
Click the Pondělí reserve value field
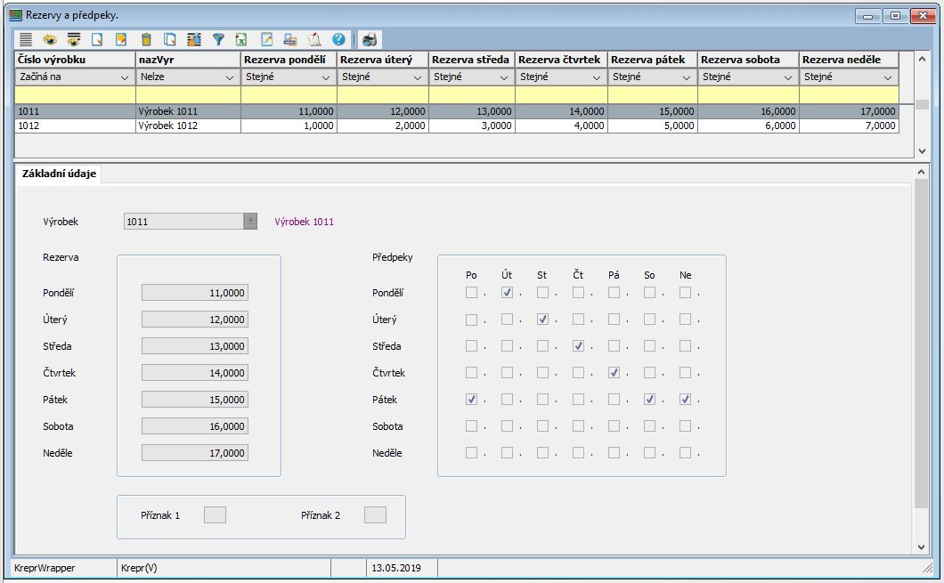click(194, 293)
